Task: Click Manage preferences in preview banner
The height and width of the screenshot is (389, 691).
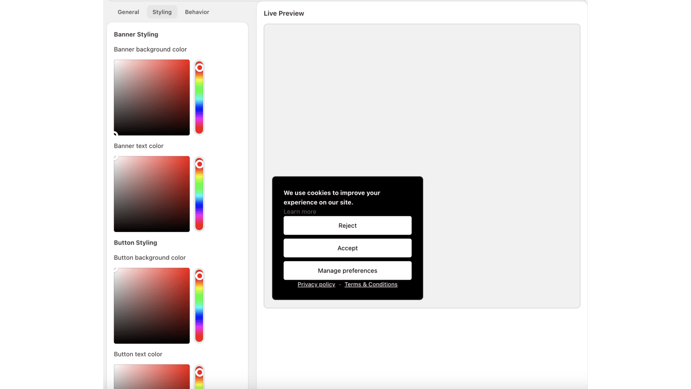Action: coord(347,271)
